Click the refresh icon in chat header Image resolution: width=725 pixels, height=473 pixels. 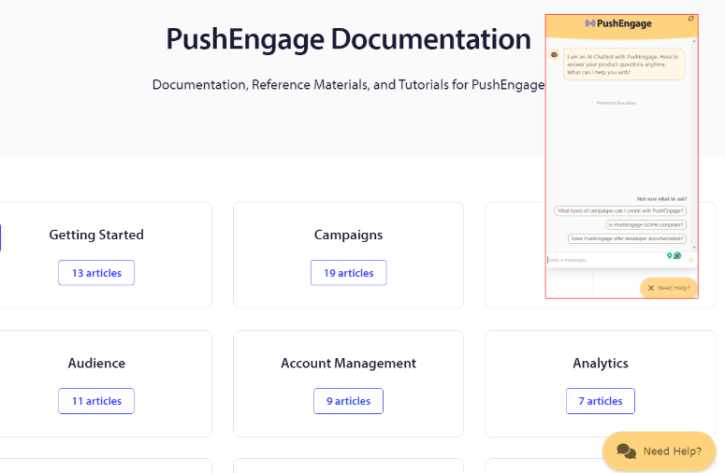pyautogui.click(x=690, y=19)
